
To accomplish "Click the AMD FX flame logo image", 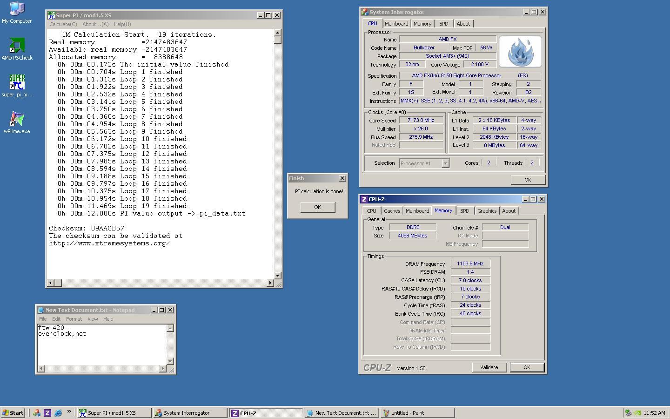I will 520,52.
